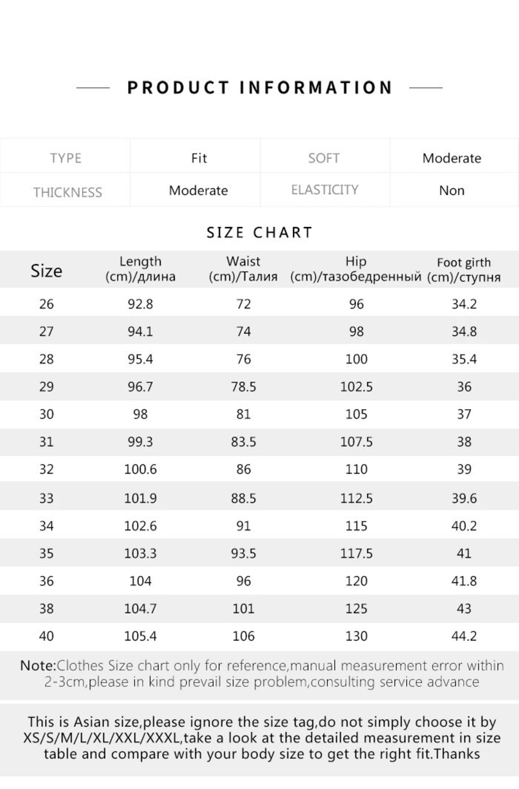The image size is (519, 789).
Task: Select the TYPE label cell
Action: (x=66, y=158)
